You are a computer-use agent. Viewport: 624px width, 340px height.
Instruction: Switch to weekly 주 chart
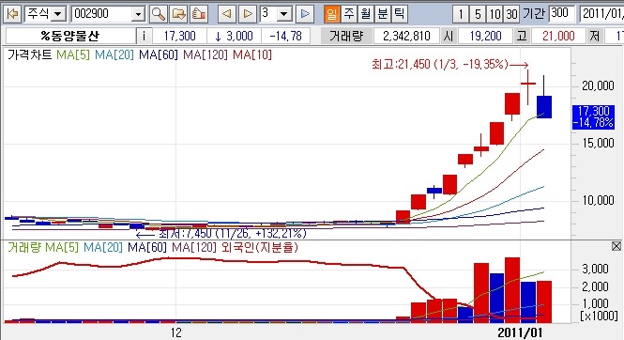[349, 14]
